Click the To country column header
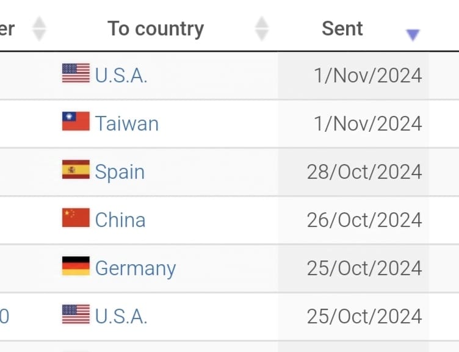 (156, 29)
